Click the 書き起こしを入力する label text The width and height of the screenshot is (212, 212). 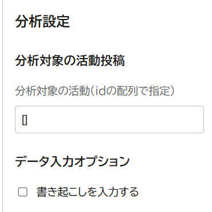87,192
